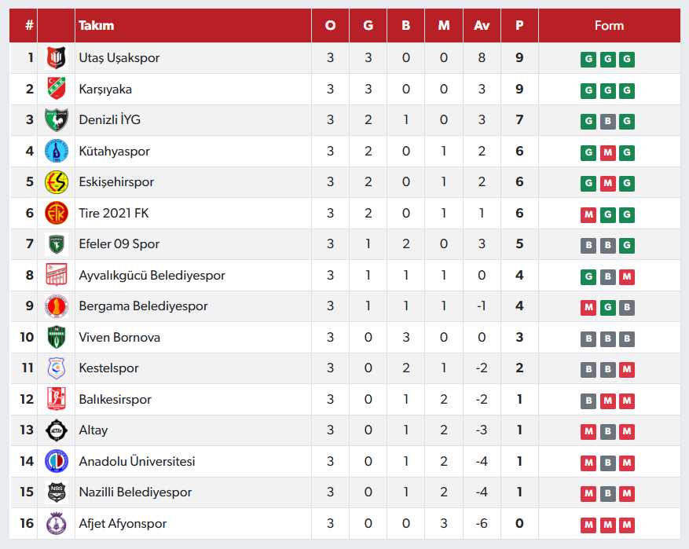Click the Nazilli Belediyespor badge
This screenshot has width=689, height=549.
[x=56, y=492]
